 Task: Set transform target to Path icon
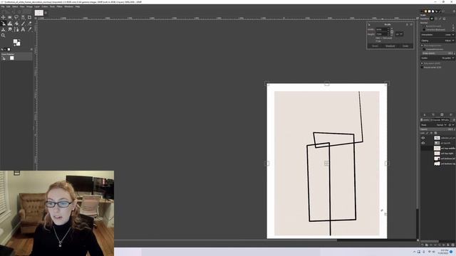point(440,18)
